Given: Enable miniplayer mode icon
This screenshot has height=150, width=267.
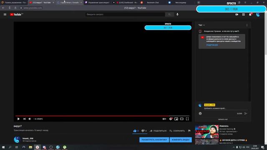Looking at the screenshot, I should pos(176,119).
